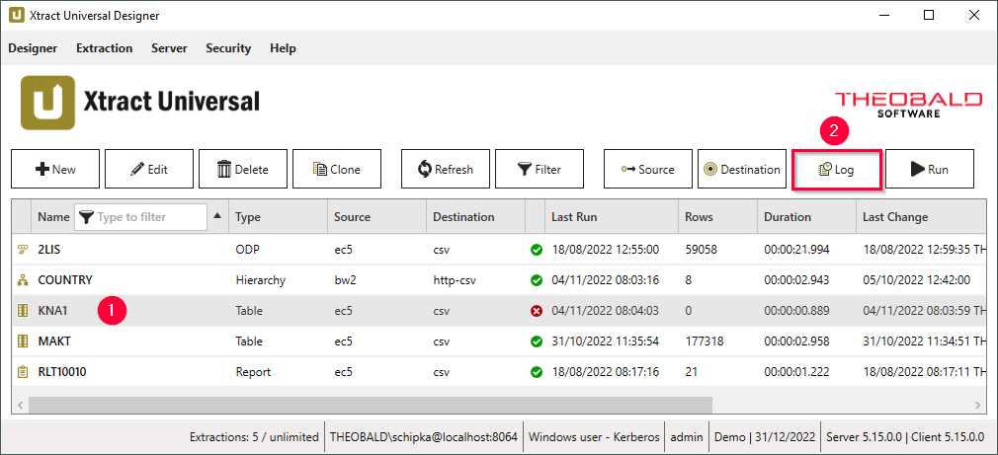The width and height of the screenshot is (998, 455).
Task: Click the red error status icon for KNA1
Action: pyautogui.click(x=537, y=311)
